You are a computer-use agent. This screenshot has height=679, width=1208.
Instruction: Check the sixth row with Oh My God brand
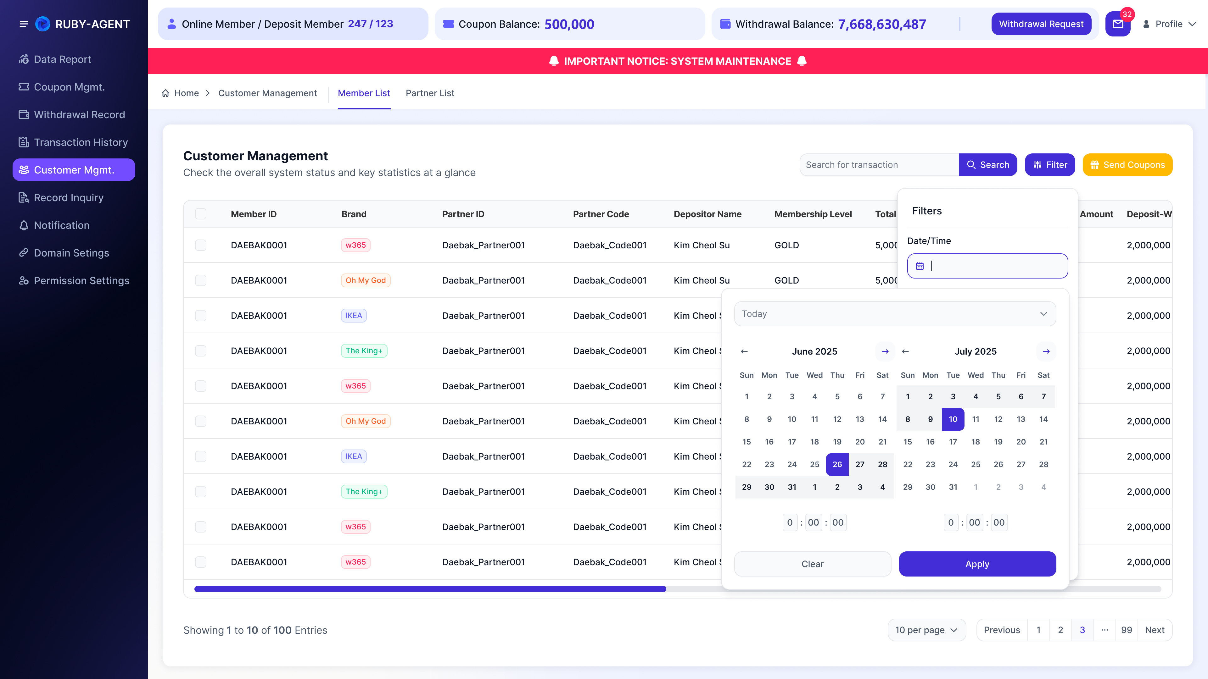pyautogui.click(x=201, y=421)
